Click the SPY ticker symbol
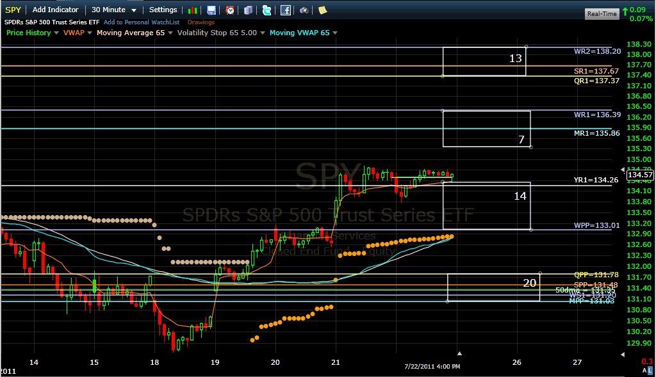Screen dimensions: 656x377 (x=13, y=10)
